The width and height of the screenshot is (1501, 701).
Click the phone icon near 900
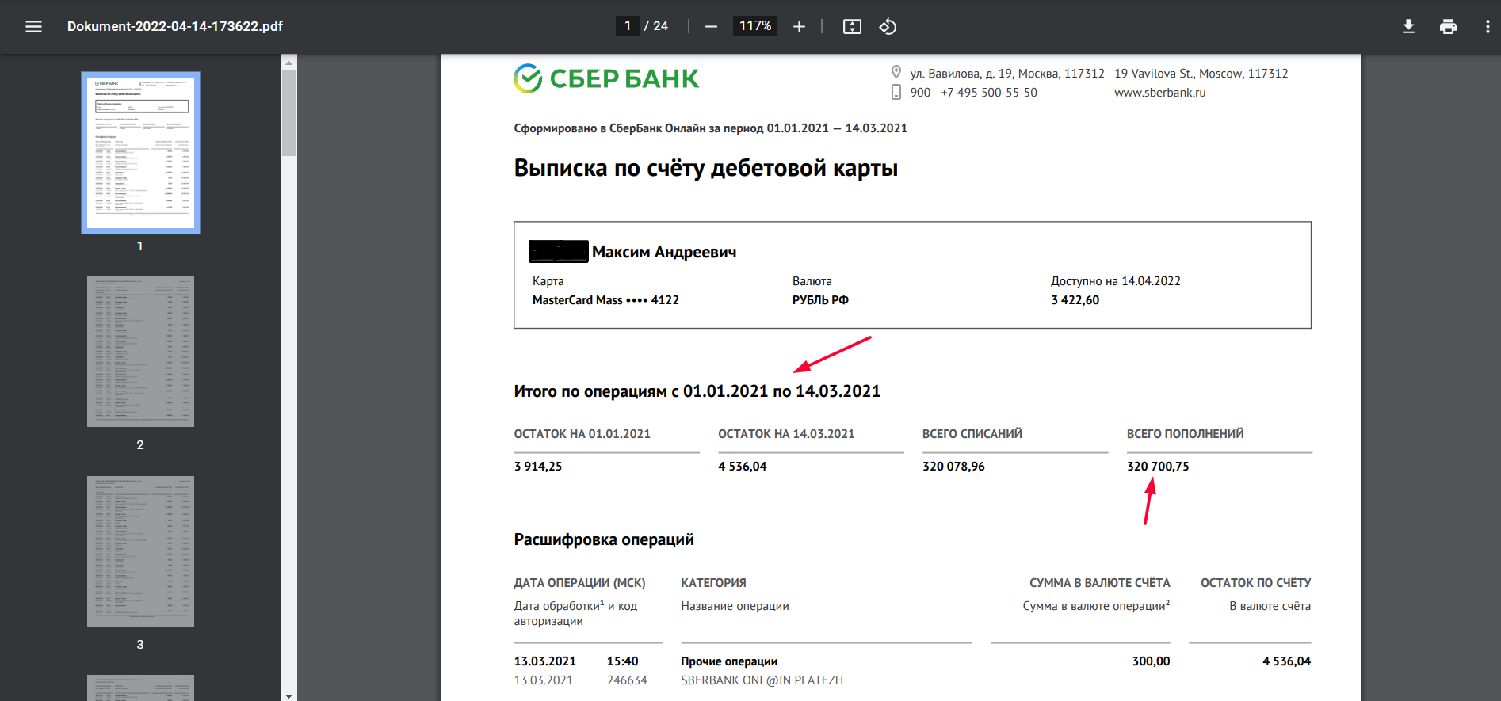point(896,92)
